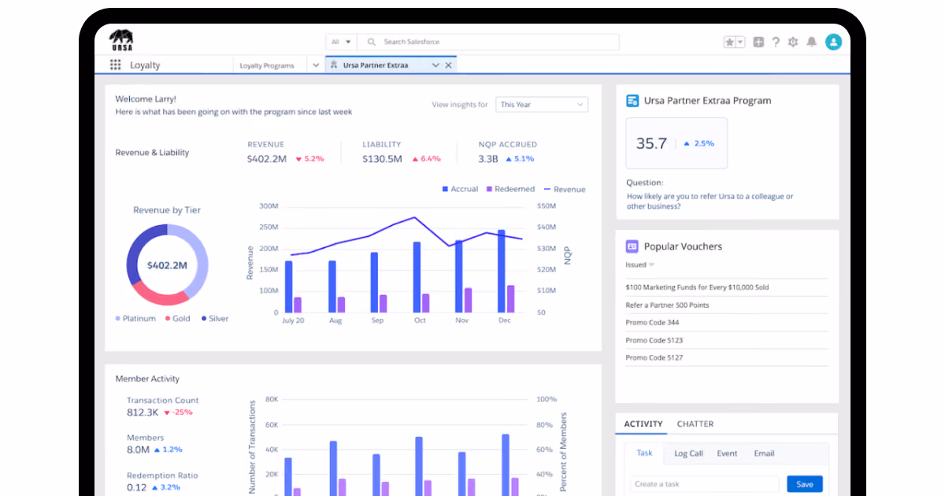Click the 35.7 score card
Image resolution: width=945 pixels, height=496 pixels.
point(676,143)
